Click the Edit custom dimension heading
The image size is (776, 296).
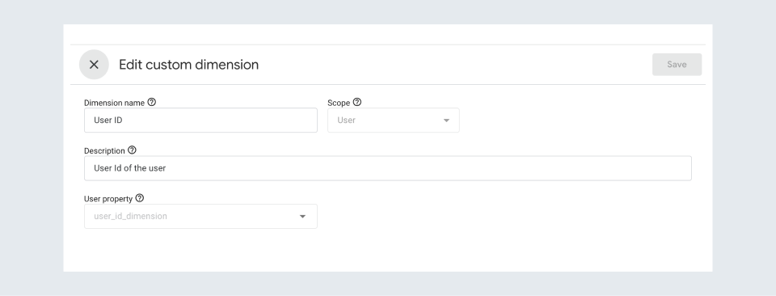pyautogui.click(x=188, y=65)
